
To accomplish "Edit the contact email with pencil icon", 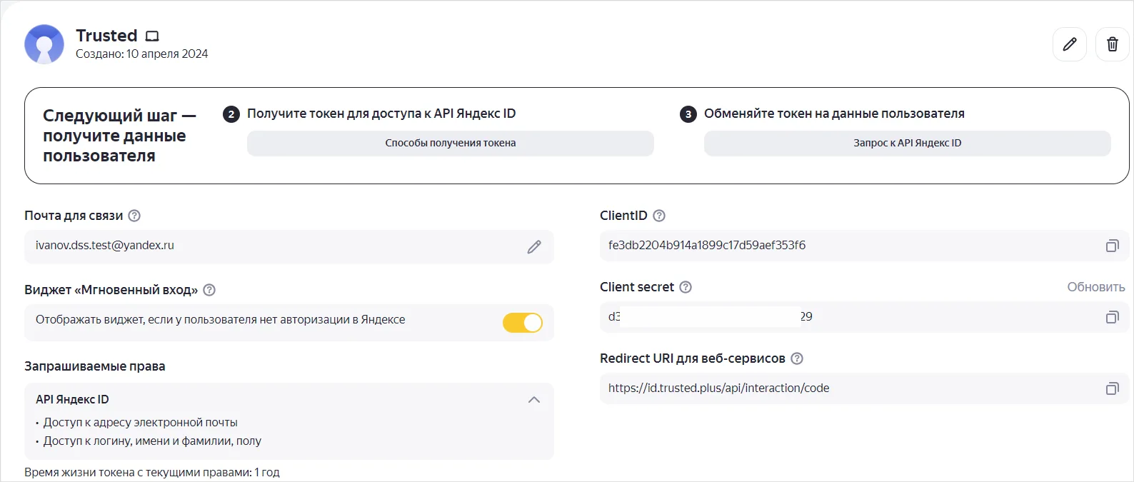I will click(534, 247).
